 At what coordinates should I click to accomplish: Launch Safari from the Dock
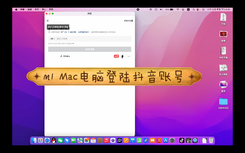[x=47, y=141]
